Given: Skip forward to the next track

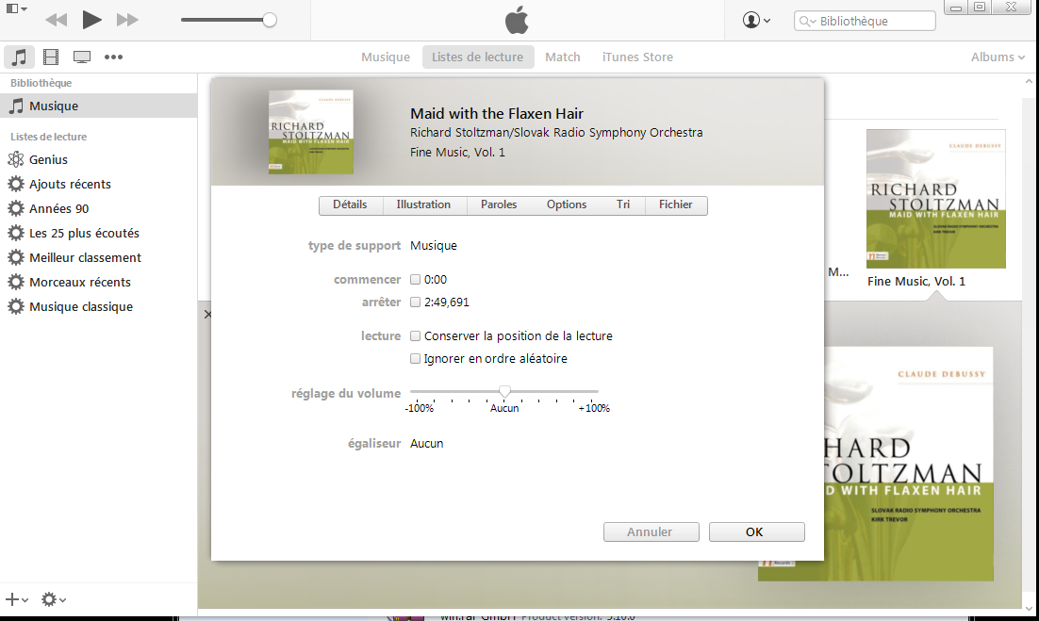Looking at the screenshot, I should click(x=127, y=20).
